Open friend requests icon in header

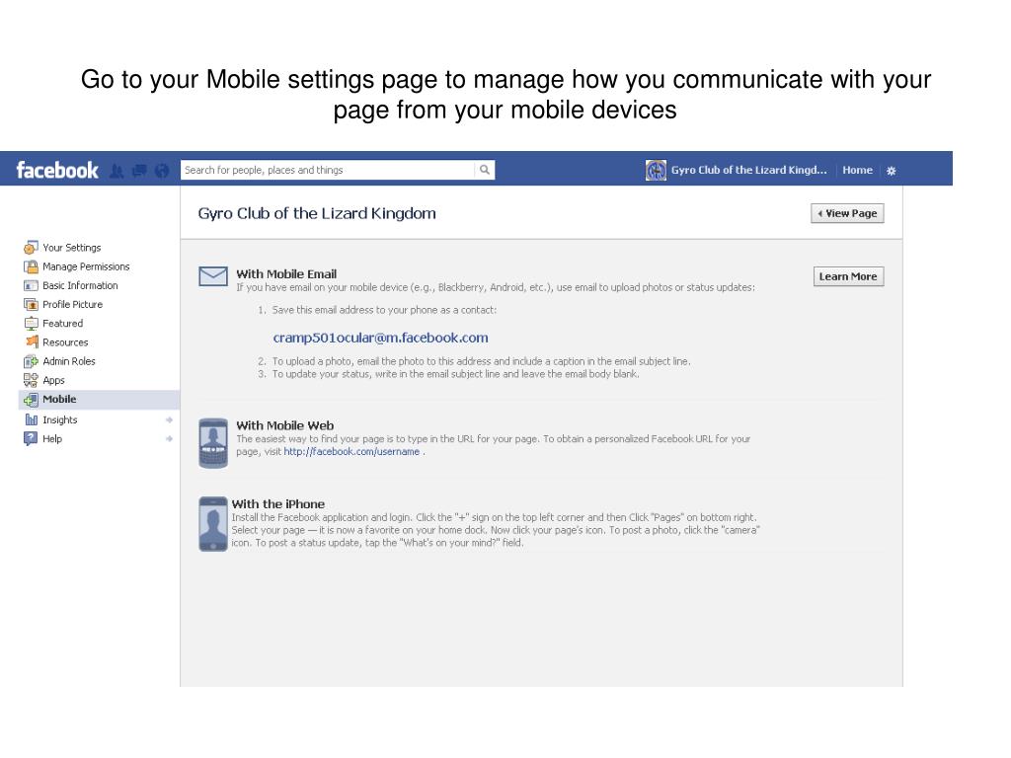tap(117, 171)
